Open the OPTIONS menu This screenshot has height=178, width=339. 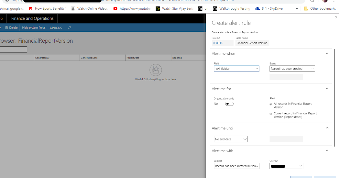[x=56, y=27]
